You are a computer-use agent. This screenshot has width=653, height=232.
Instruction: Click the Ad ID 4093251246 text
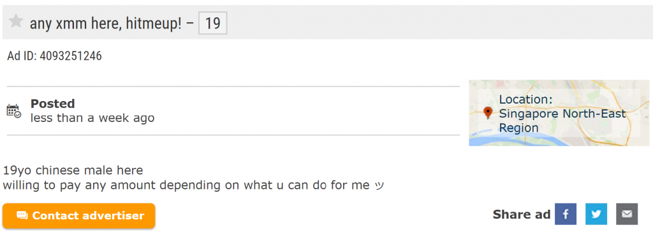click(55, 56)
